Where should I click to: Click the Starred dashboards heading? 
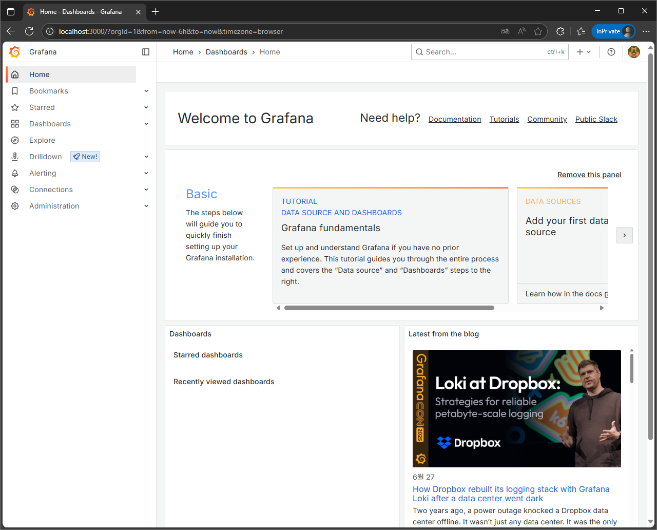(208, 355)
